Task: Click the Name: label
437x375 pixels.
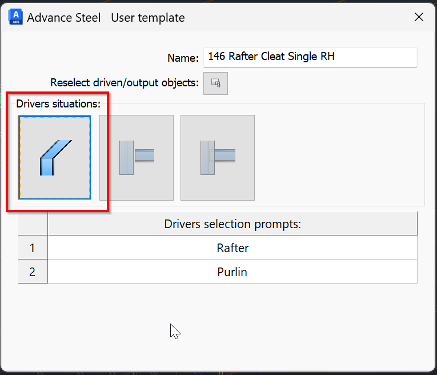Action: pos(183,58)
